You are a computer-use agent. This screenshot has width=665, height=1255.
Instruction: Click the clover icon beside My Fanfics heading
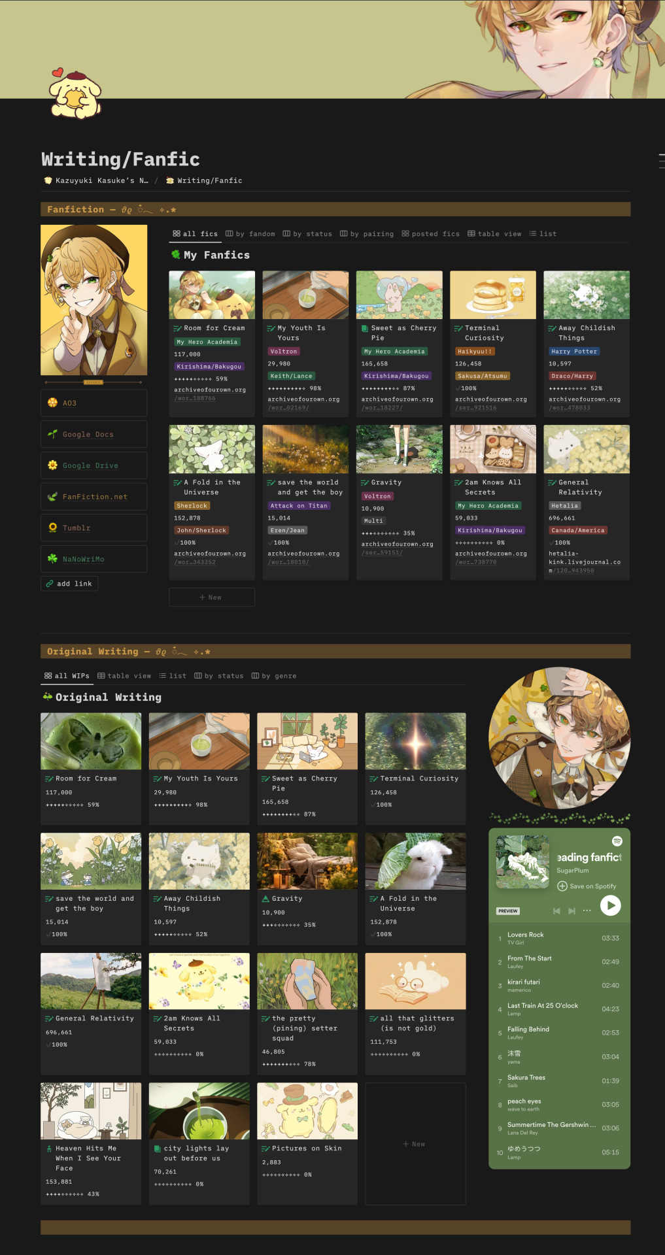click(175, 255)
